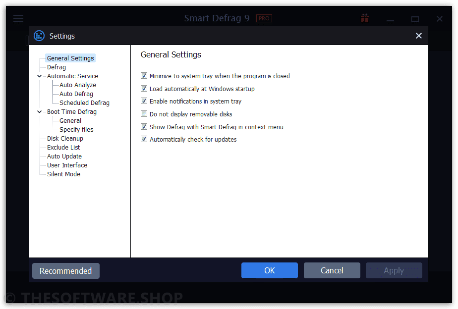458x309 pixels.
Task: Select Silent Mode in the tree
Action: pyautogui.click(x=63, y=174)
